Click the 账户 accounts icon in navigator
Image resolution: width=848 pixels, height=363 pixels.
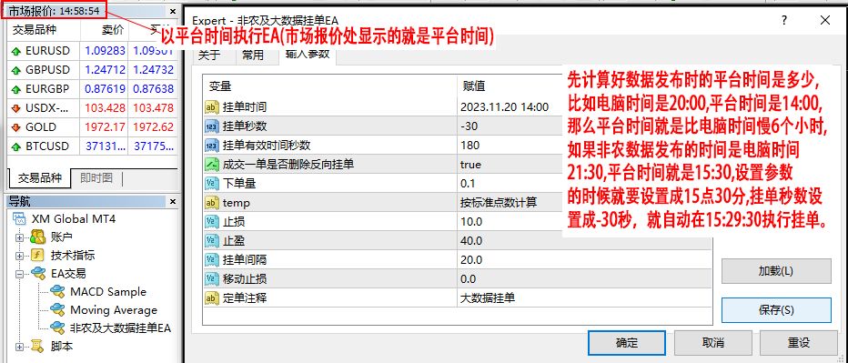click(x=38, y=237)
